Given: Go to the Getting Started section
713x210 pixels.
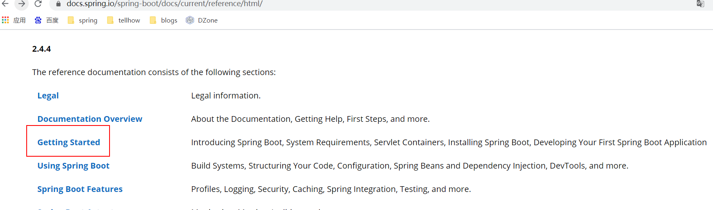Looking at the screenshot, I should [69, 142].
